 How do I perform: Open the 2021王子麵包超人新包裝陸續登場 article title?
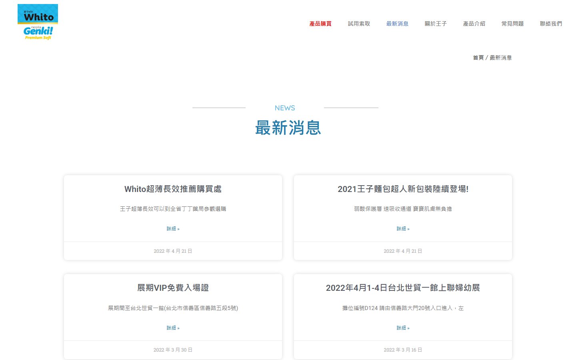403,189
